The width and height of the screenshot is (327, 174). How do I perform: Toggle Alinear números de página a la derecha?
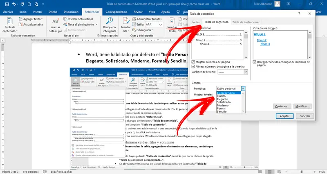[193, 66]
